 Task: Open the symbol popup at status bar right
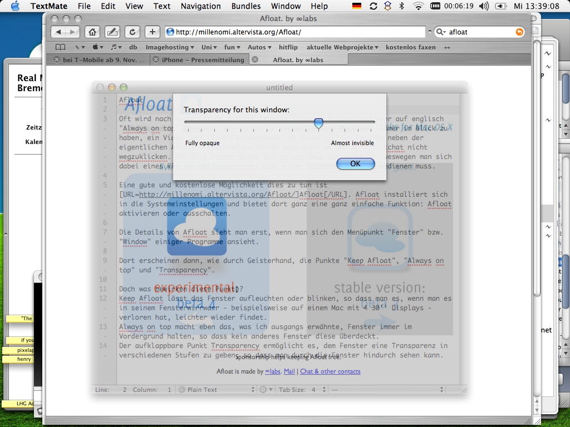[387, 390]
